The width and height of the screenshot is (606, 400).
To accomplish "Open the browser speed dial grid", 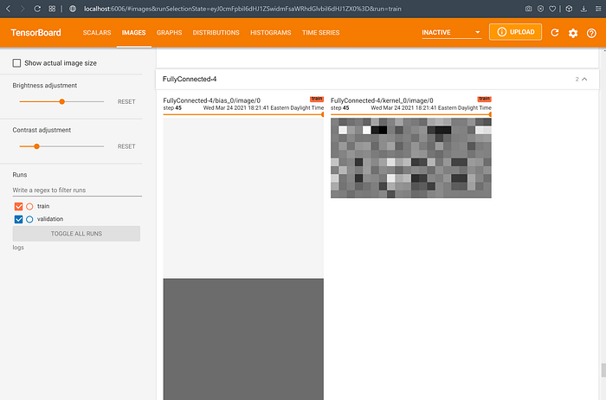I will click(52, 9).
